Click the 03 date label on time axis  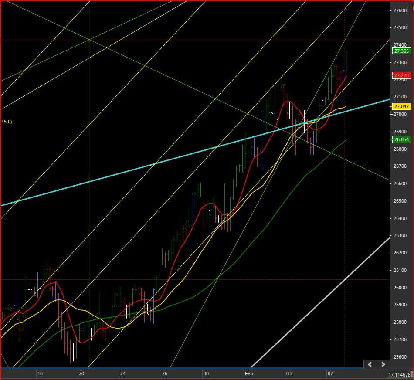(x=289, y=373)
